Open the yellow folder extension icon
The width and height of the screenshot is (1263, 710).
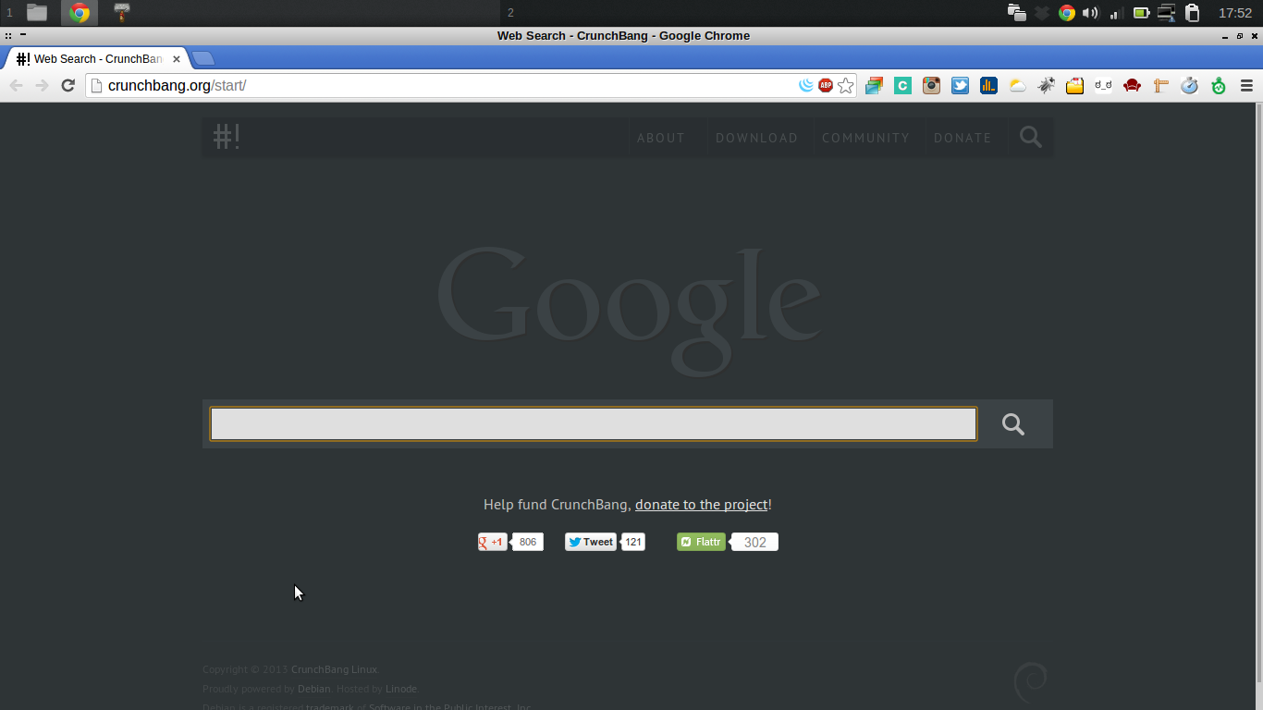pyautogui.click(x=1074, y=85)
